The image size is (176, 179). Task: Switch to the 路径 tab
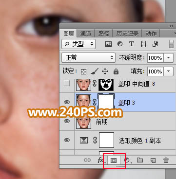[x=103, y=34]
